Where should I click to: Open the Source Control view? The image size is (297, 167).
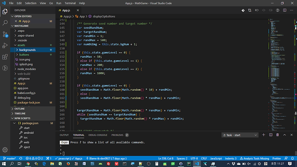point(5,34)
